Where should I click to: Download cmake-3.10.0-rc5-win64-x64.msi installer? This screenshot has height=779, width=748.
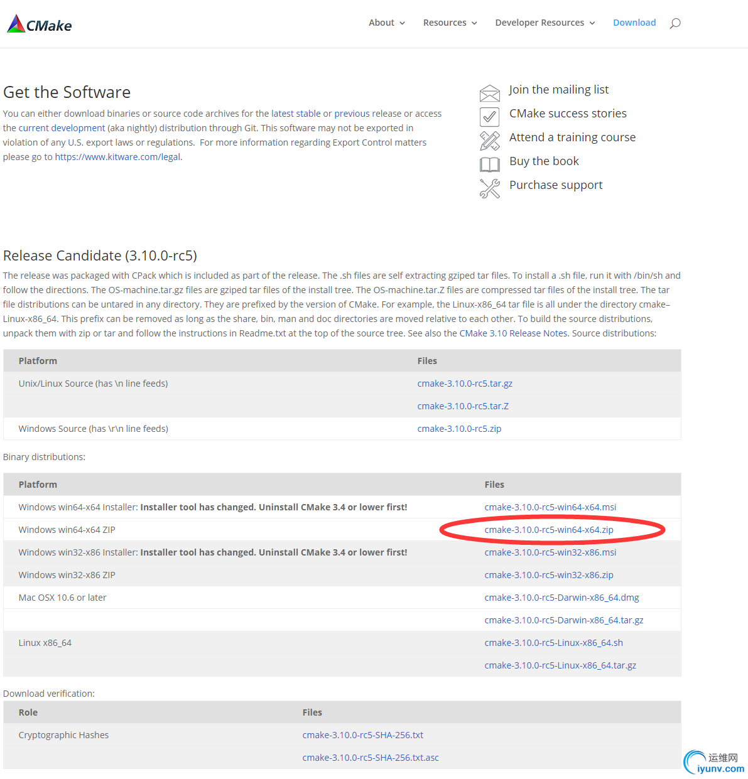(x=550, y=507)
